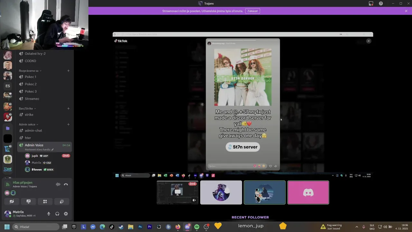Add channel to Admin sekce category
The width and height of the screenshot is (412, 232).
pyautogui.click(x=68, y=124)
